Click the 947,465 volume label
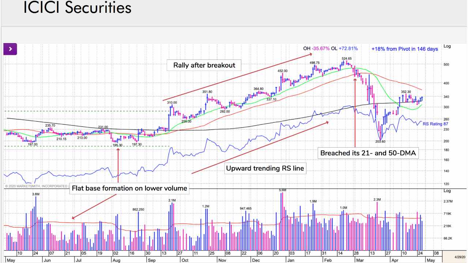This screenshot has width=468, height=263. tap(246, 209)
